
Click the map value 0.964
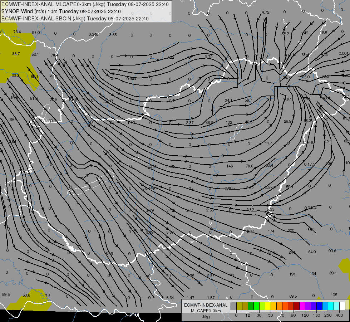(131, 79)
